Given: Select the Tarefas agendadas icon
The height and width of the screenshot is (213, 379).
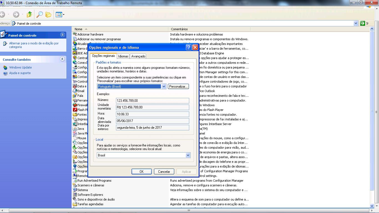Looking at the screenshot, I should click(75, 204).
